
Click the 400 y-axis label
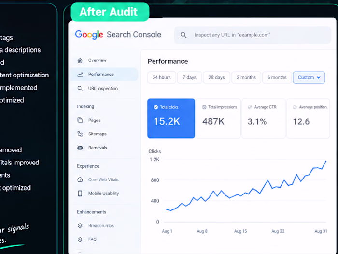[155, 201]
